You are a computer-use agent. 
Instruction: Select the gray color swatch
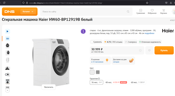pyautogui.click(x=98, y=72)
